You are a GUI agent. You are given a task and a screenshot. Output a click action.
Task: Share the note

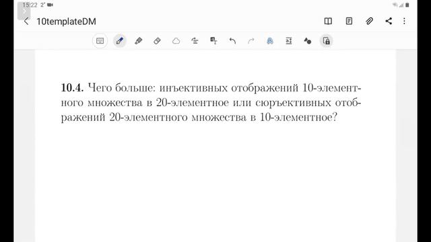389,21
